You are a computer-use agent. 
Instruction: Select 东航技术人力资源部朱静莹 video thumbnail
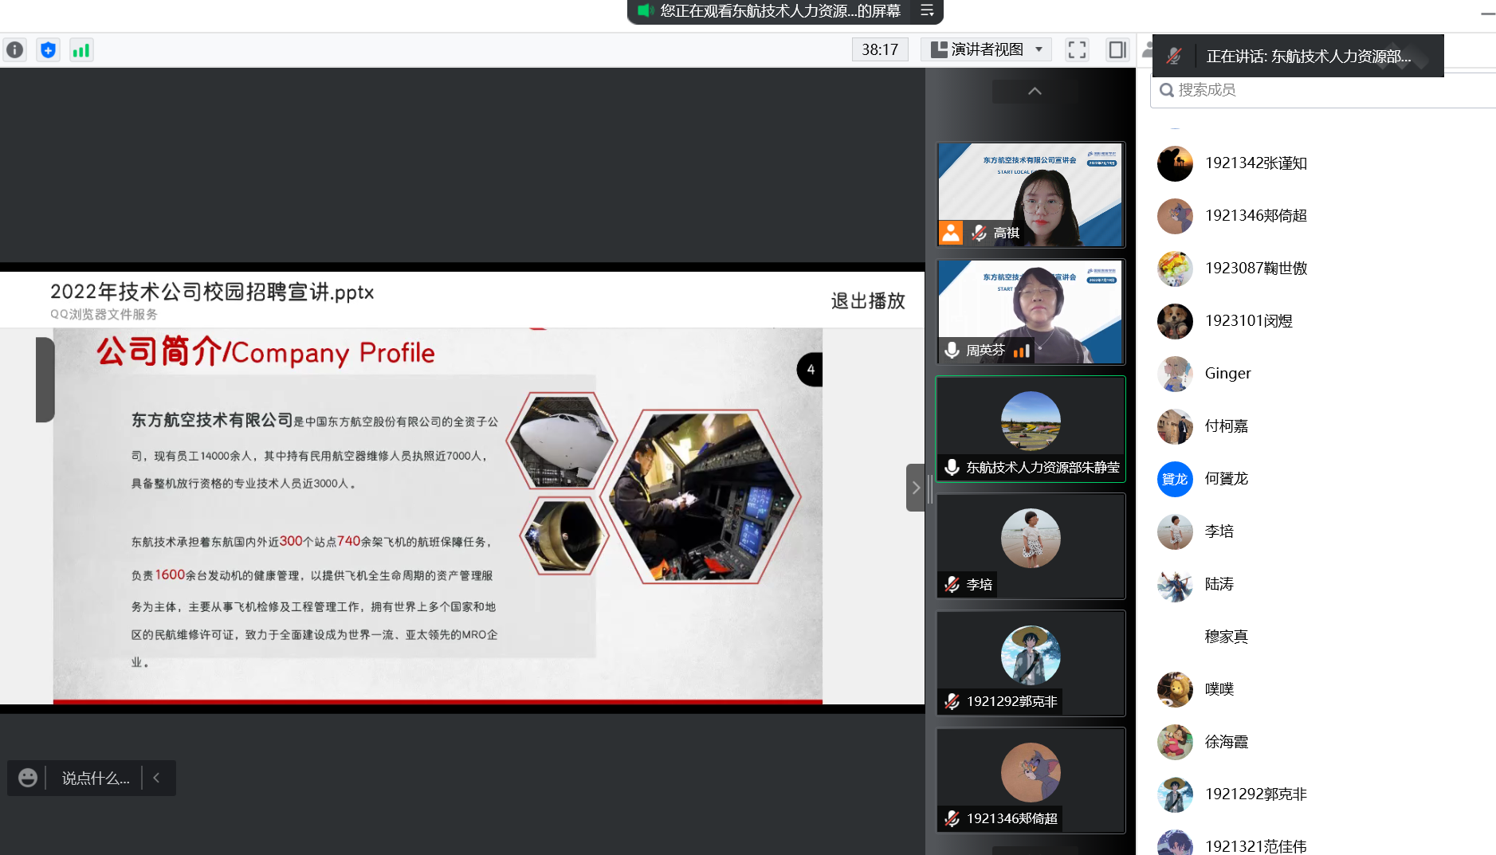[1031, 429]
